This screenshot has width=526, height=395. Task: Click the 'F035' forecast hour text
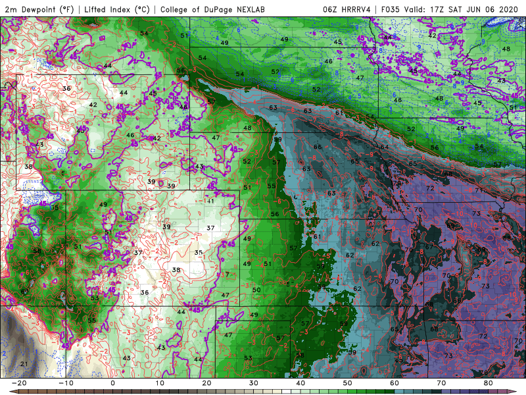390,9
